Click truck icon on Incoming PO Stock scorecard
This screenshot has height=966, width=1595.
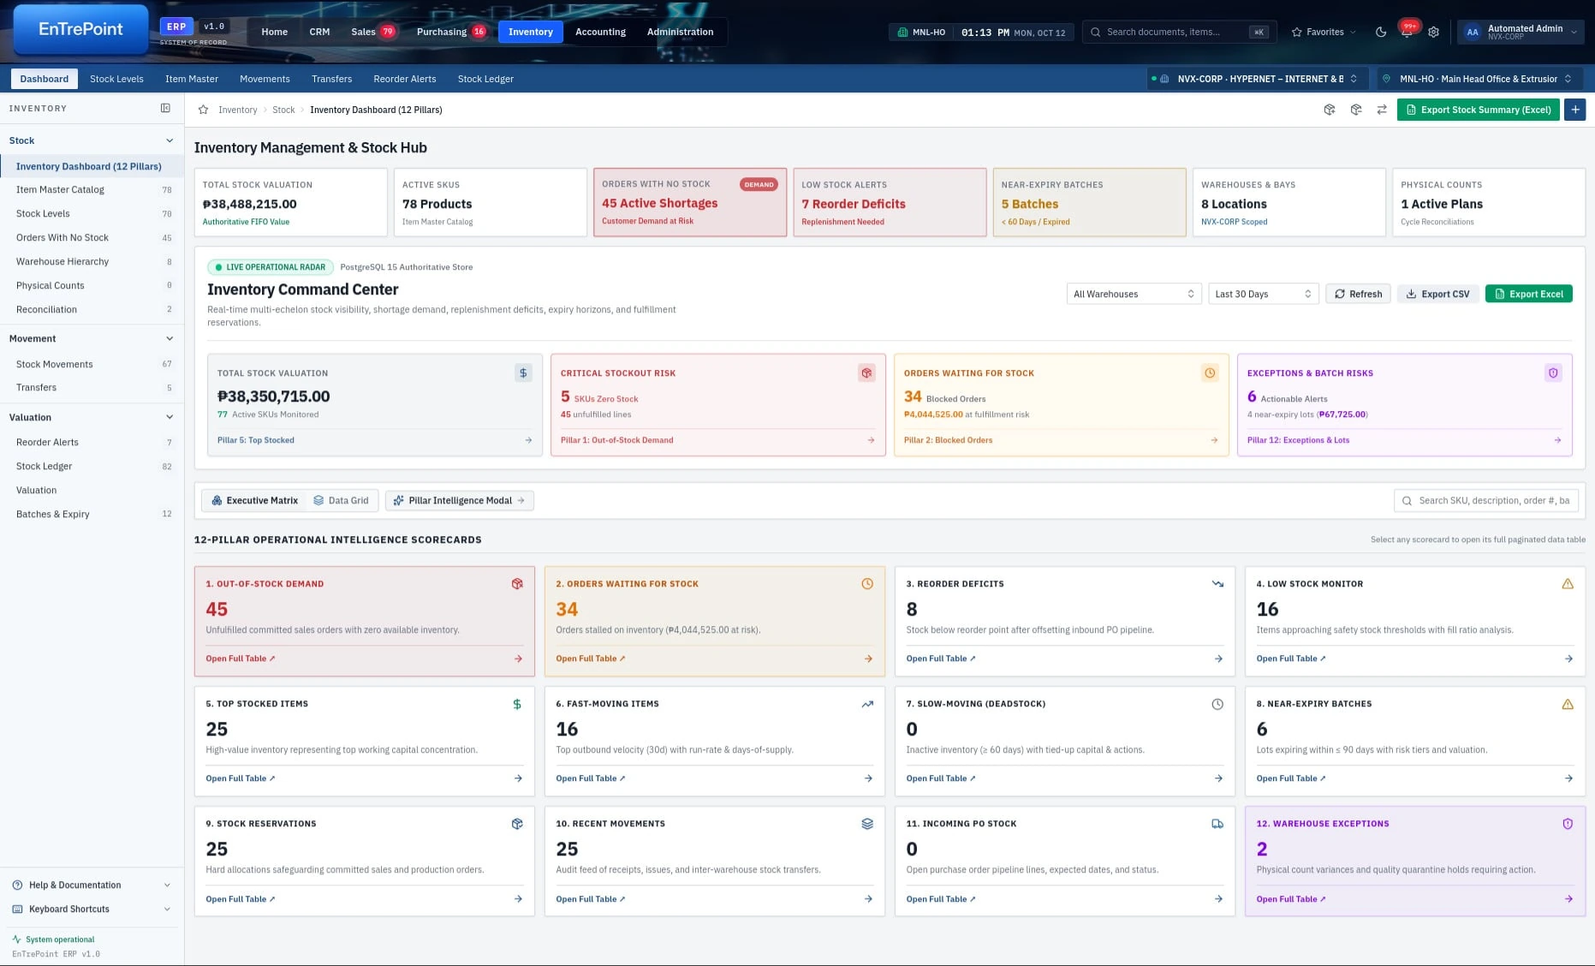click(x=1217, y=824)
